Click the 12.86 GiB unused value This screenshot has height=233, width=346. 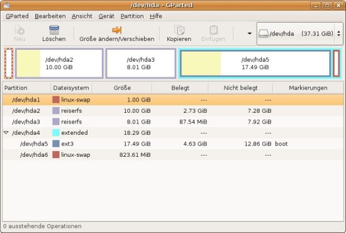[258, 144]
